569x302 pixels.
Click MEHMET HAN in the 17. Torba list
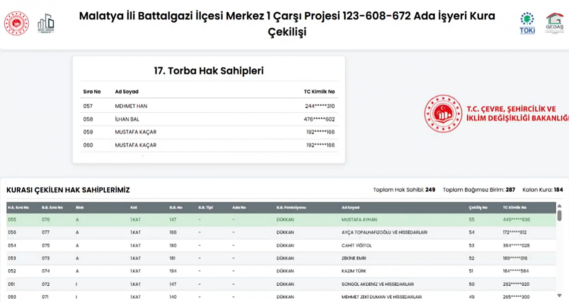pos(131,106)
